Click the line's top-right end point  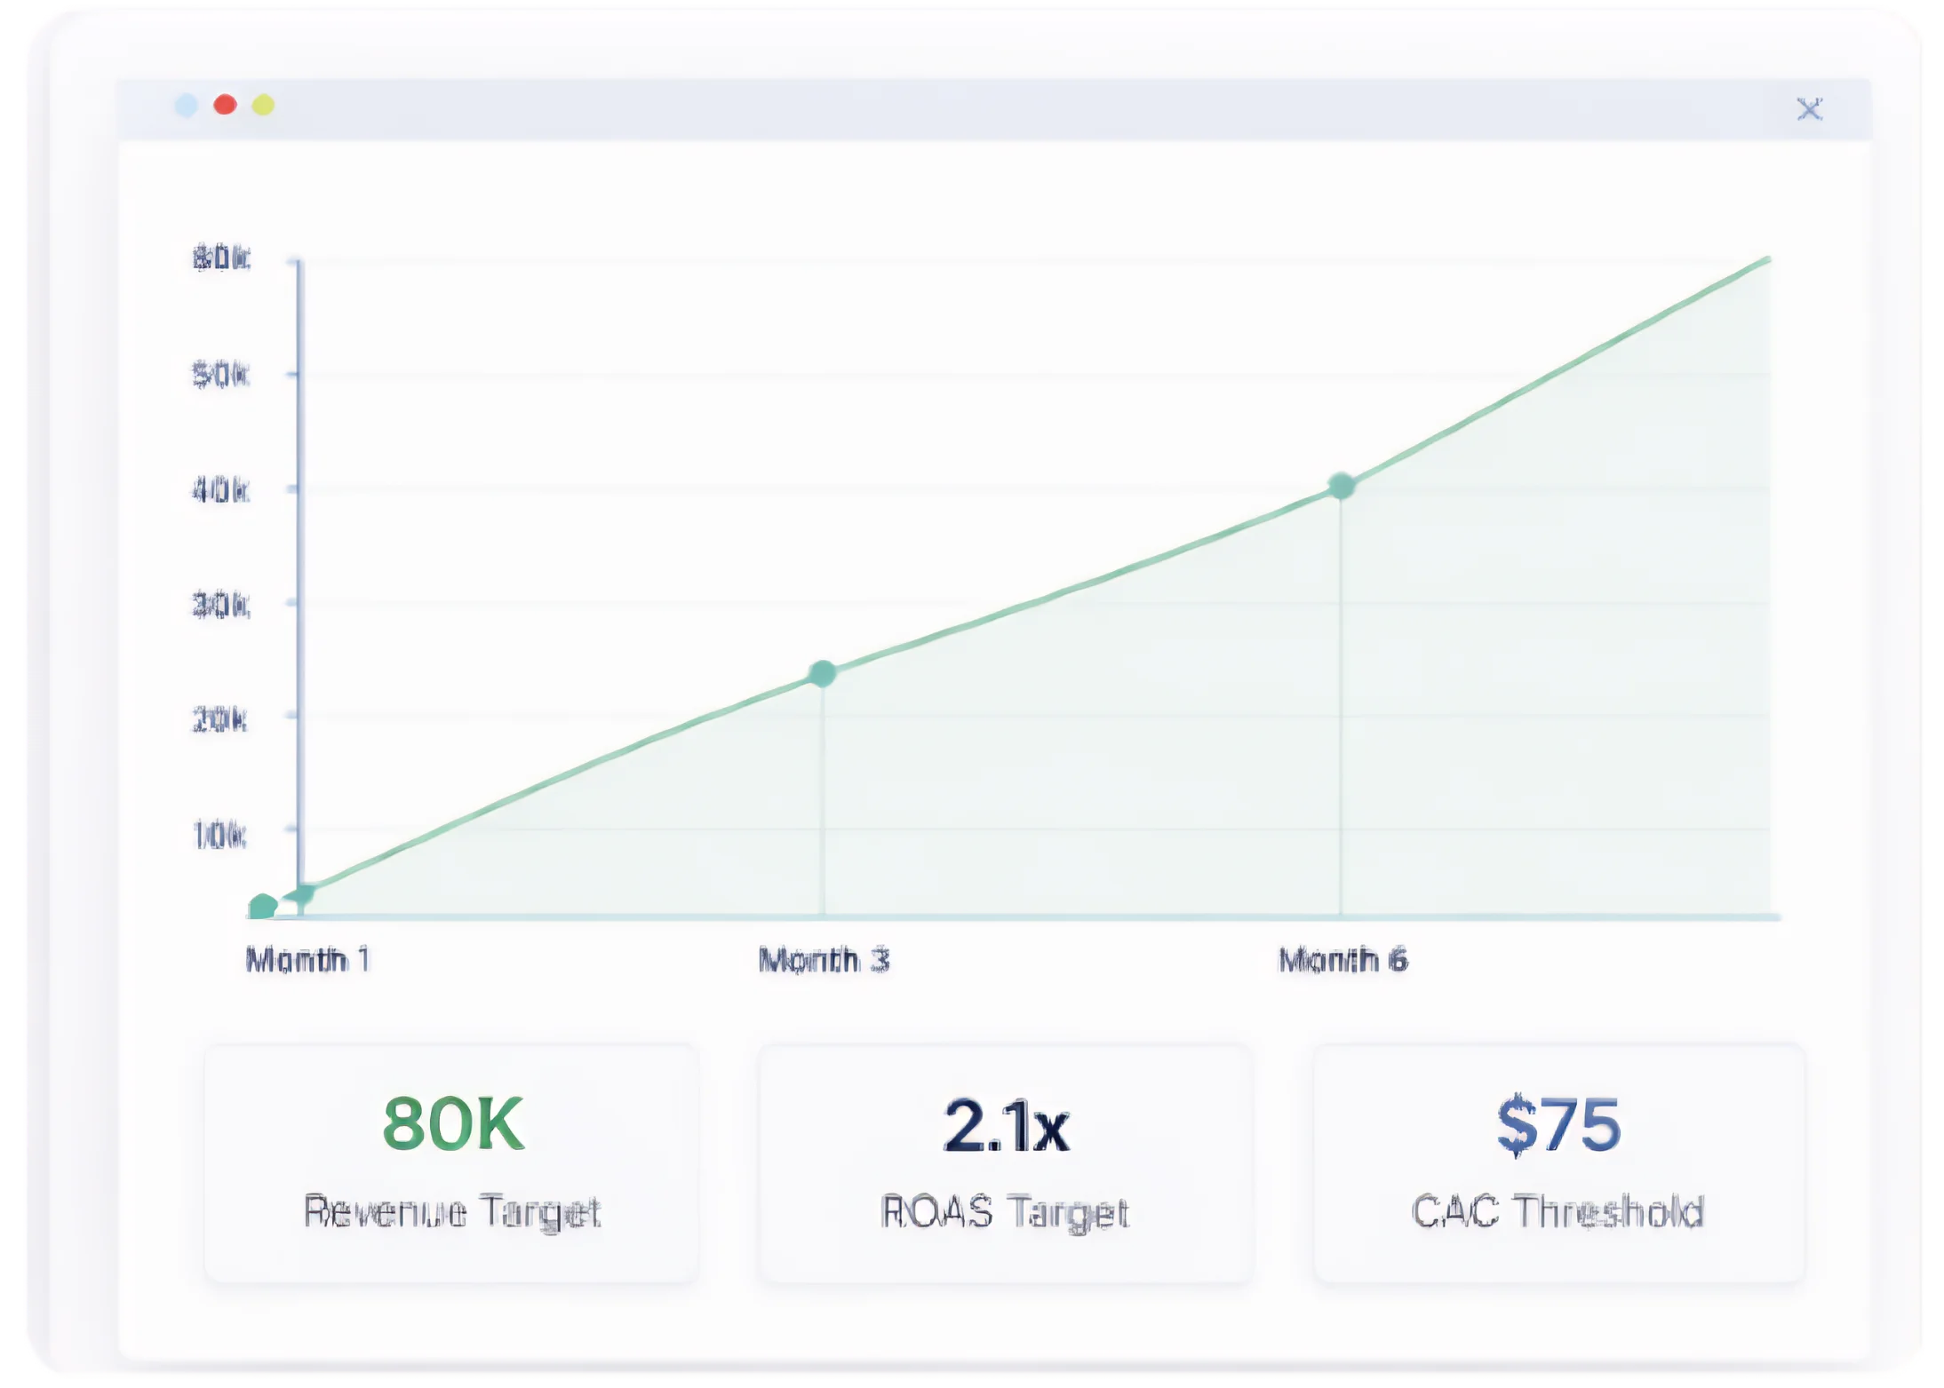coord(1766,260)
